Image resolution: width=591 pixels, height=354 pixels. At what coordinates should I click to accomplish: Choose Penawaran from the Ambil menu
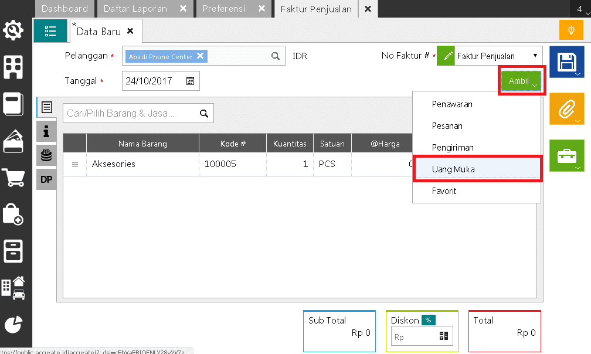pyautogui.click(x=452, y=104)
